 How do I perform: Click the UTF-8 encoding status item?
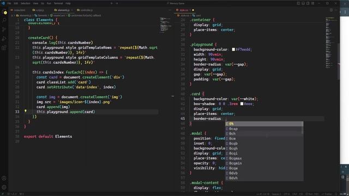(287, 194)
